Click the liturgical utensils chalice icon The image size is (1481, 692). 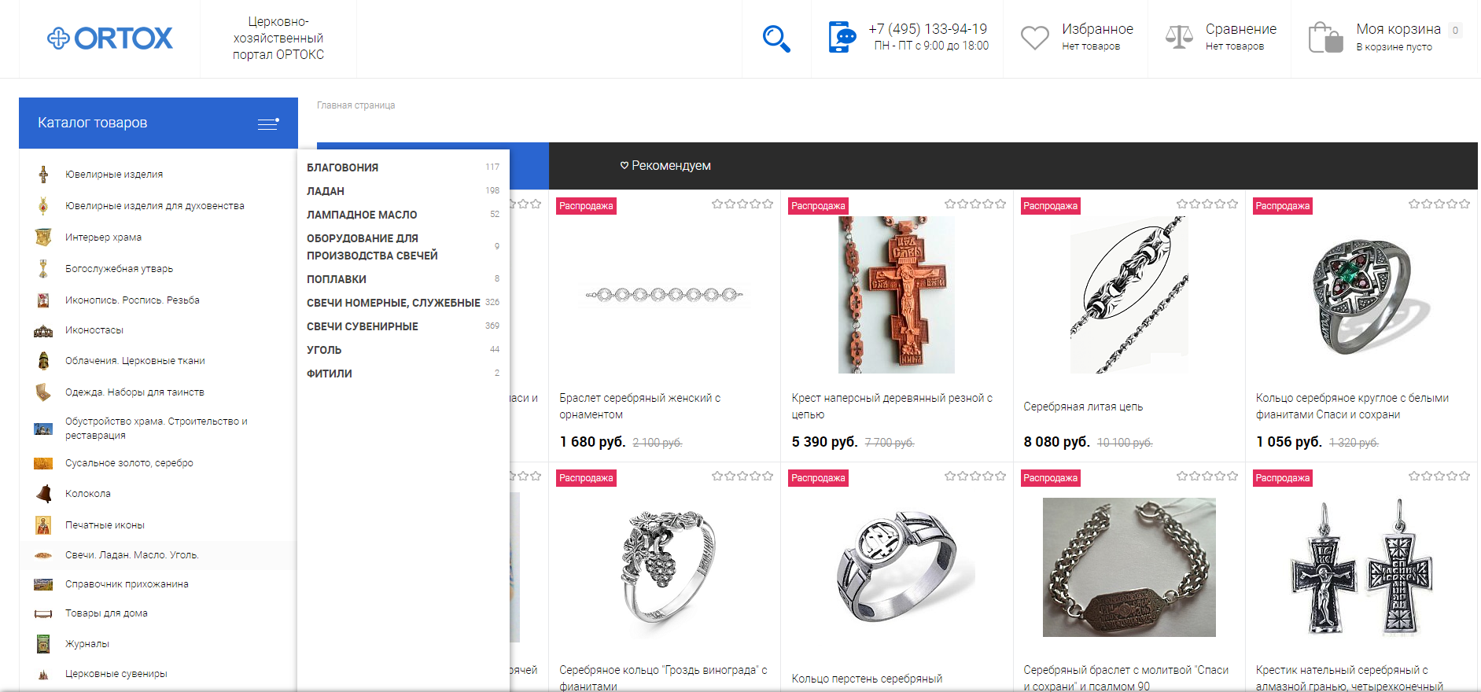coord(43,269)
